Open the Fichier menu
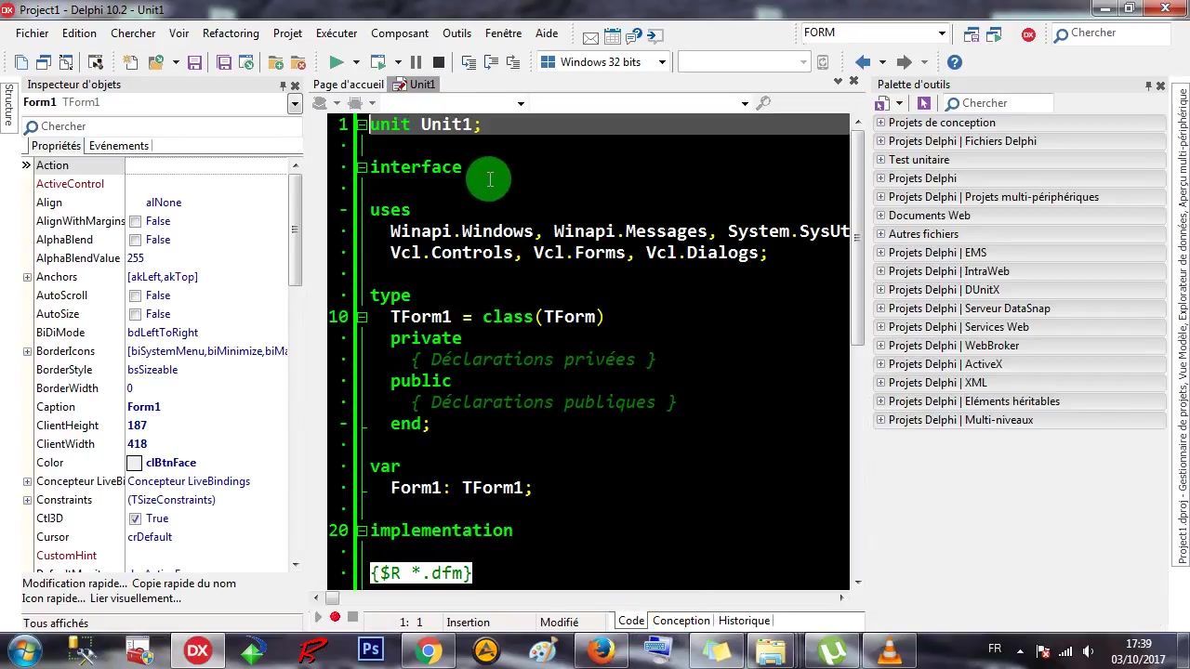Image resolution: width=1190 pixels, height=669 pixels. (x=32, y=33)
